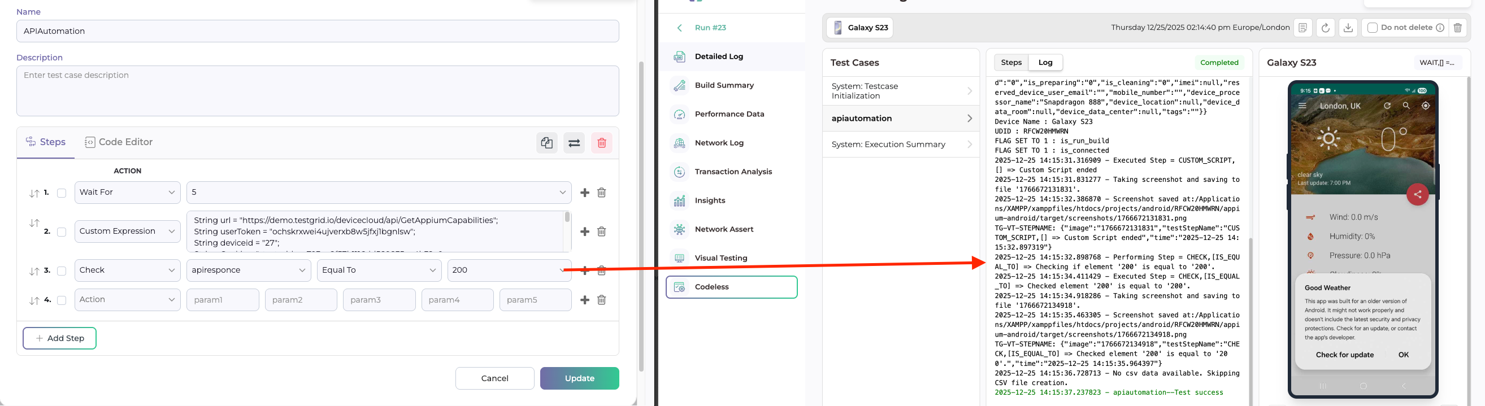
Task: Select the step 3 Check checkbox
Action: click(62, 270)
